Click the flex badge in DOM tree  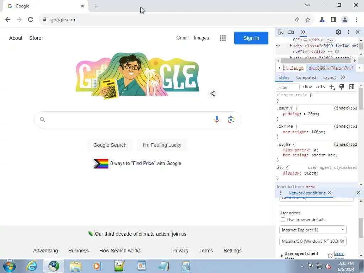pos(330,40)
